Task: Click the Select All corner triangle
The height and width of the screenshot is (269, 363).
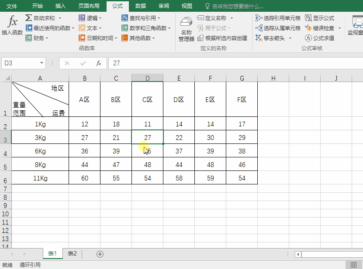Action: (x=7, y=78)
